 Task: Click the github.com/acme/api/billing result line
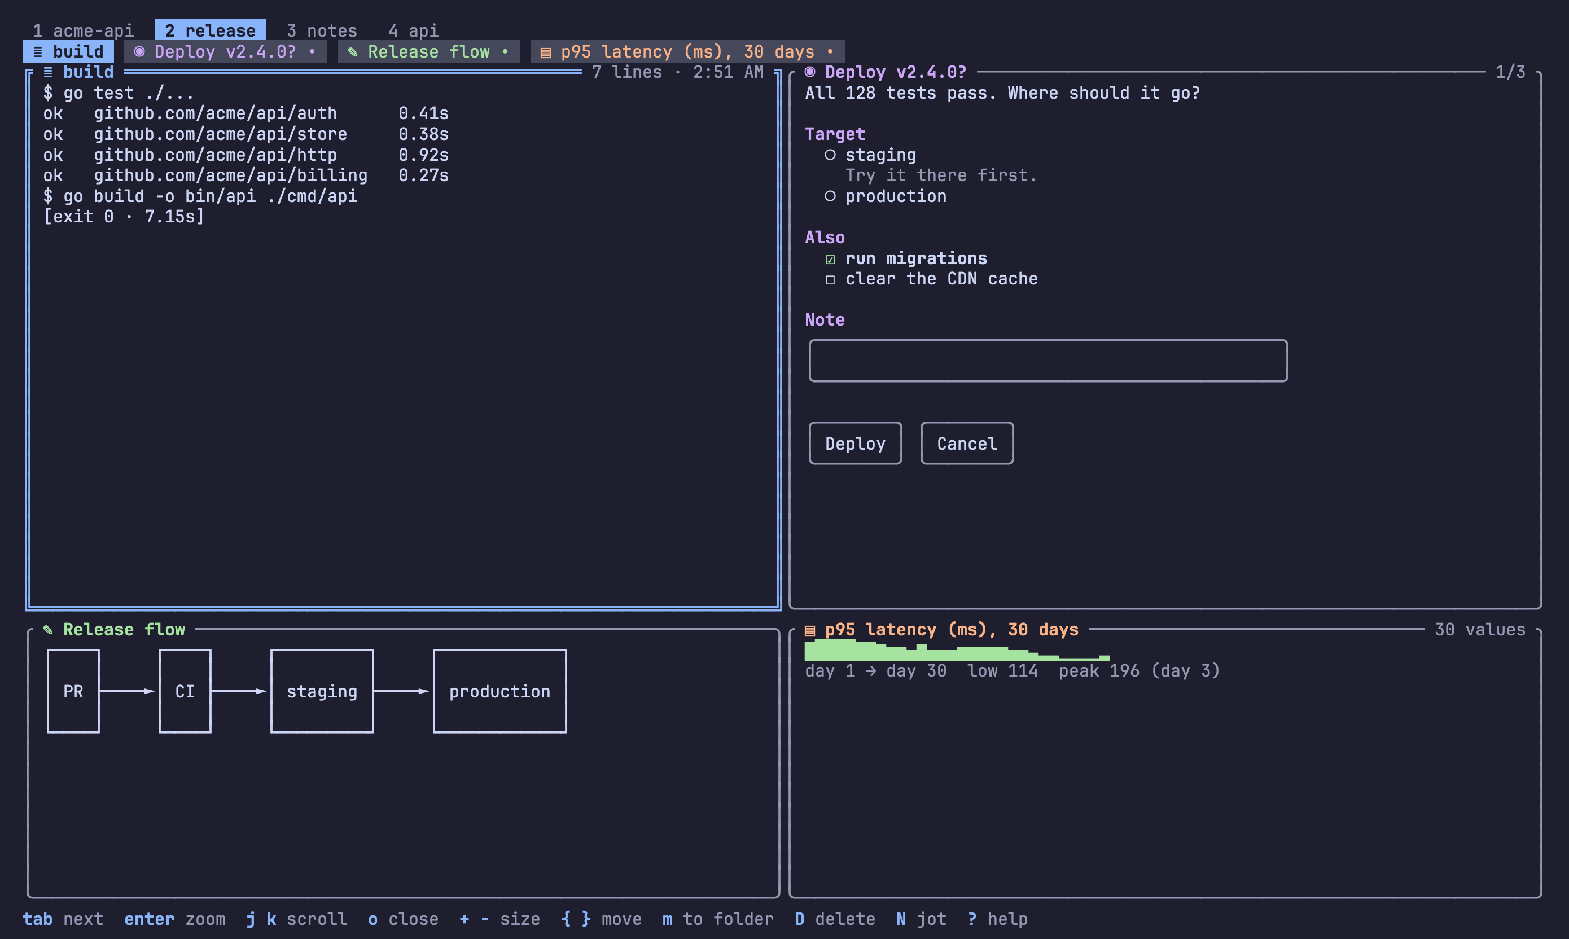pos(246,175)
